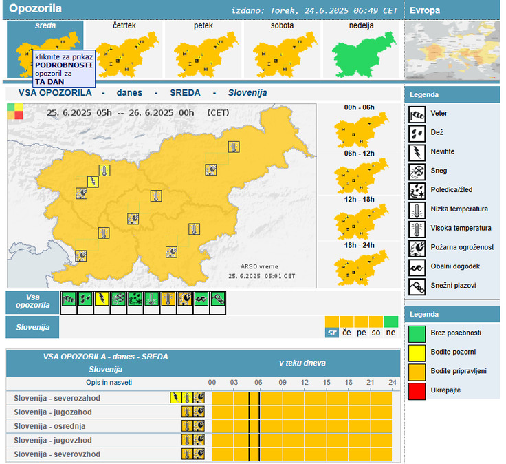
Task: Select the wind warning filter icon
Action: tap(69, 299)
